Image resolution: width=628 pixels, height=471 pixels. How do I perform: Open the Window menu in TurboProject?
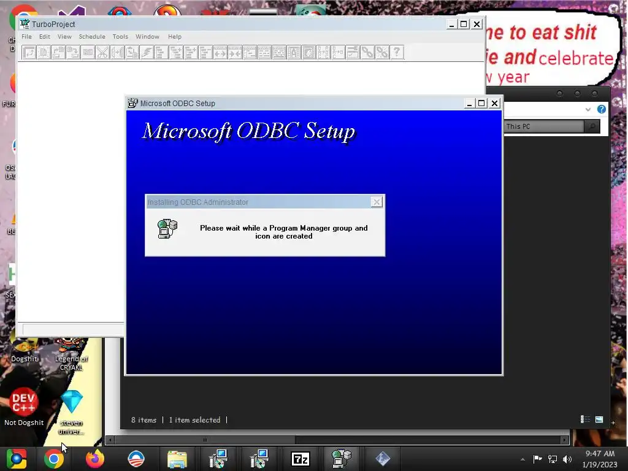[147, 36]
